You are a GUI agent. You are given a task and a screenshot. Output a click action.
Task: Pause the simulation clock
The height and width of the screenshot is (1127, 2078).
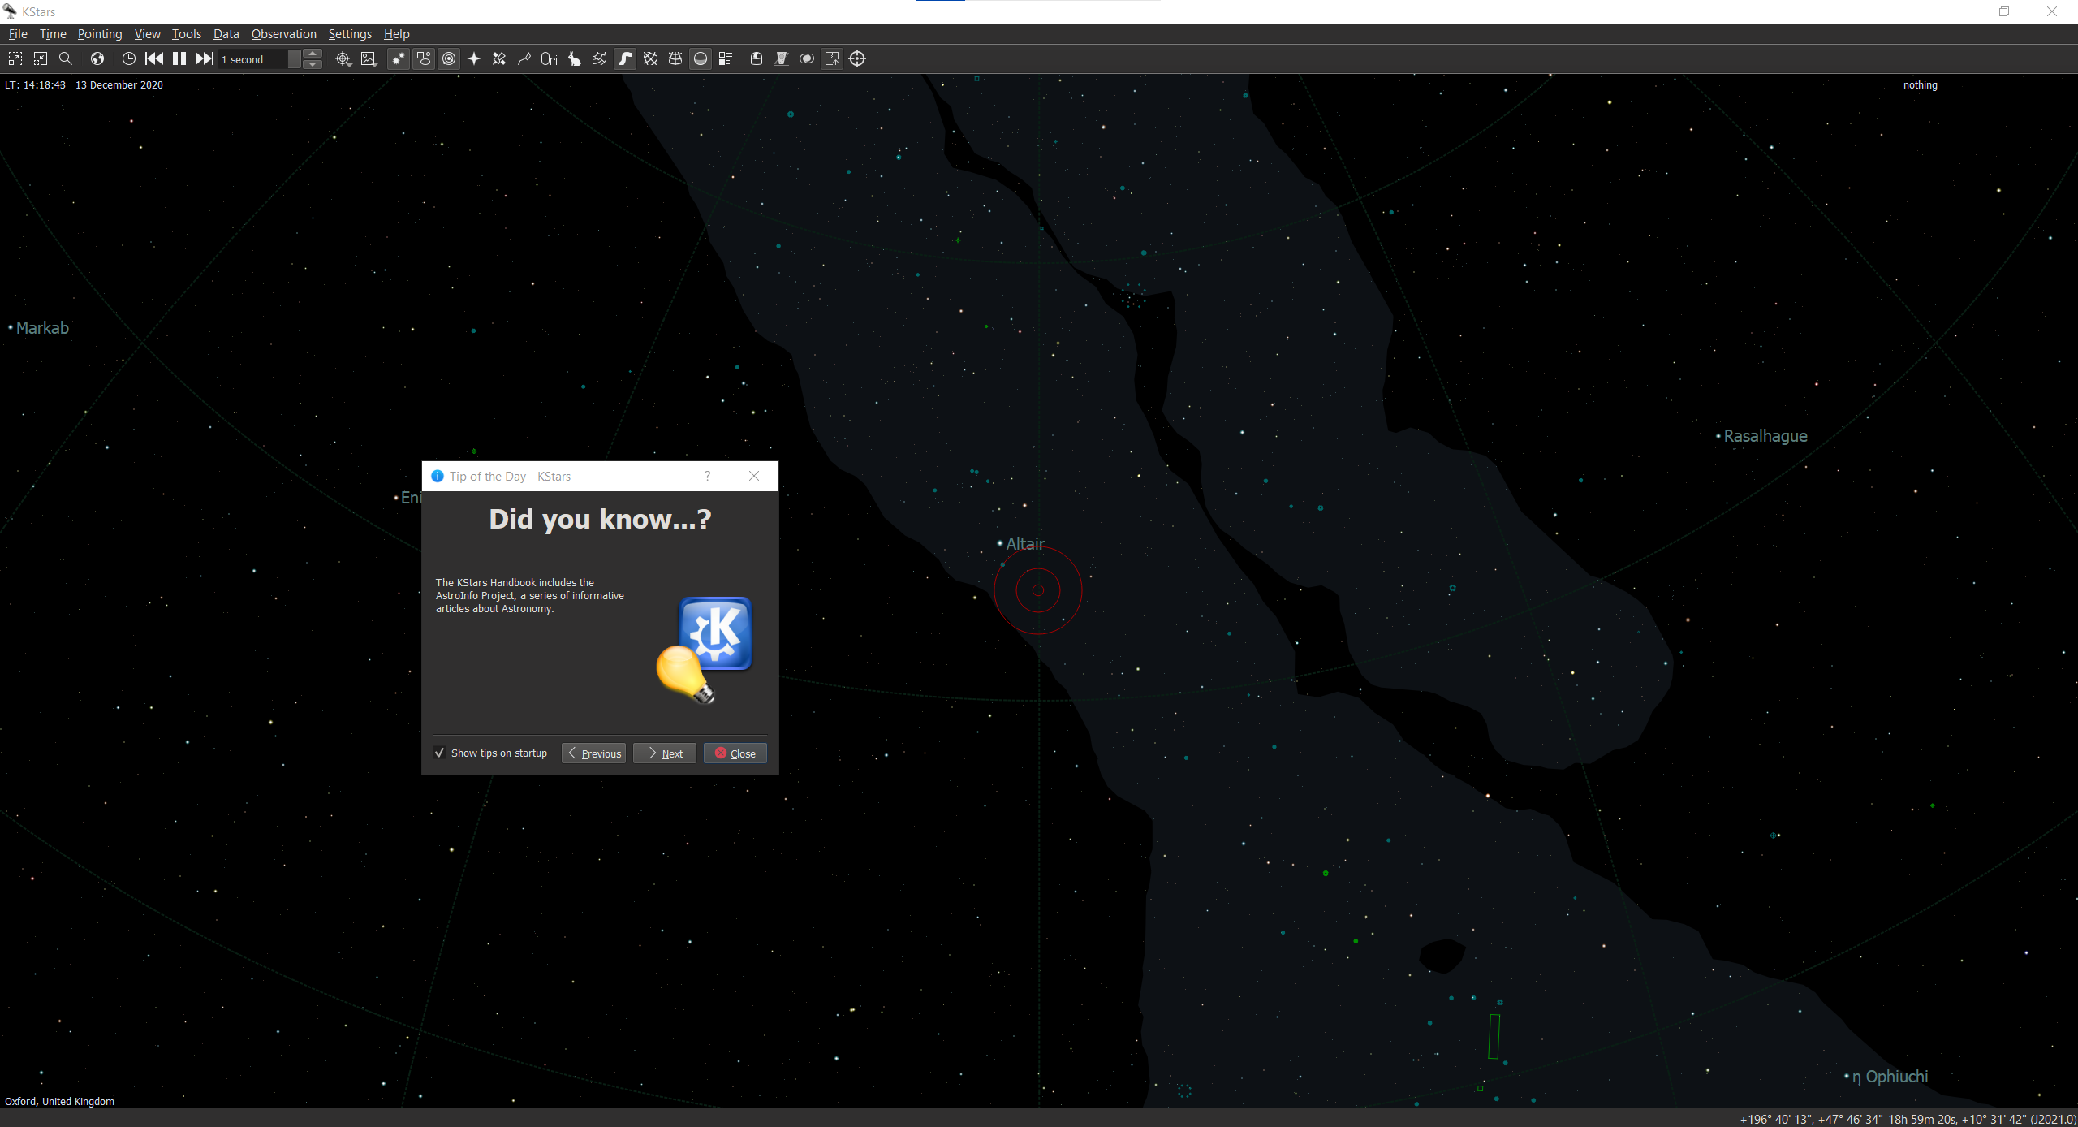coord(179,58)
